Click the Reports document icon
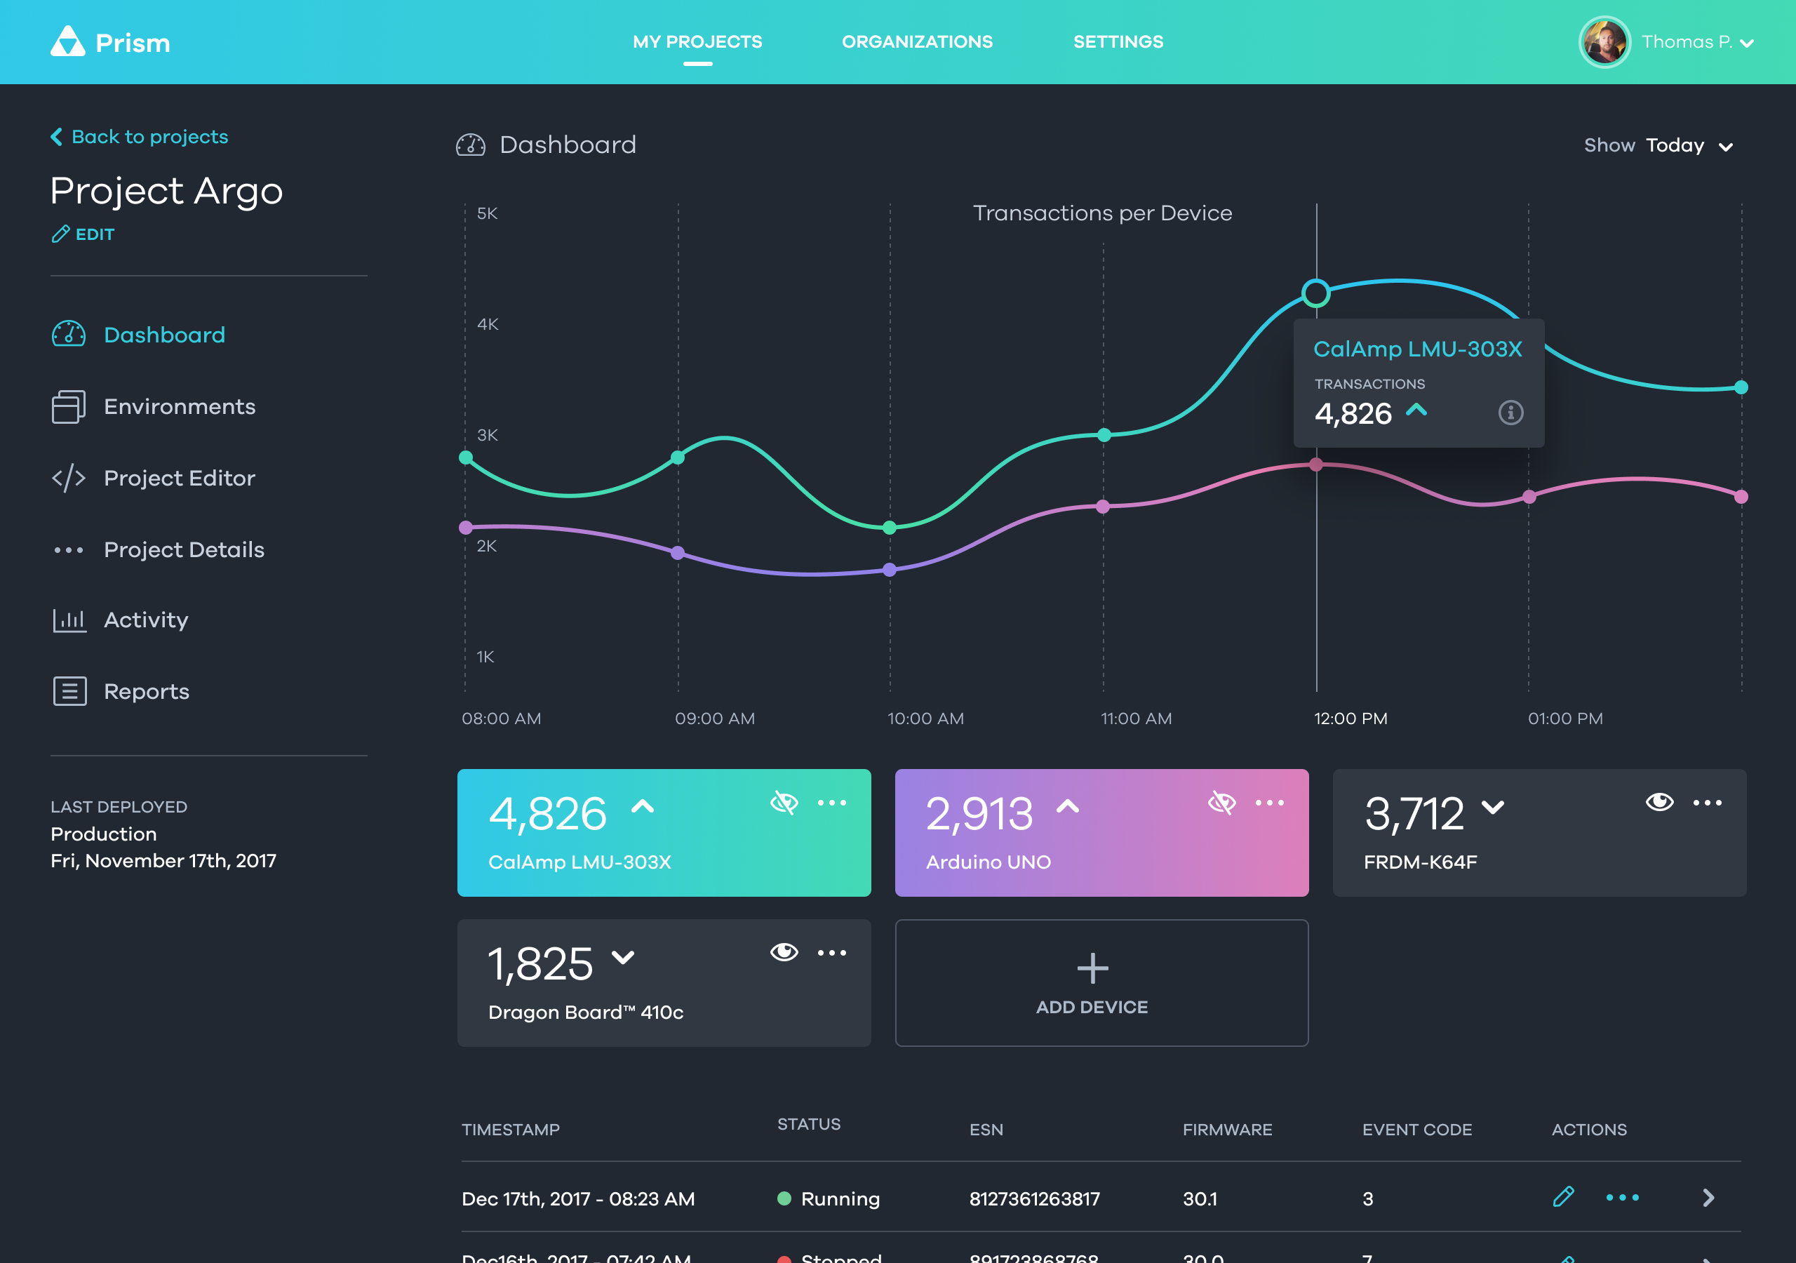1796x1263 pixels. (x=69, y=691)
